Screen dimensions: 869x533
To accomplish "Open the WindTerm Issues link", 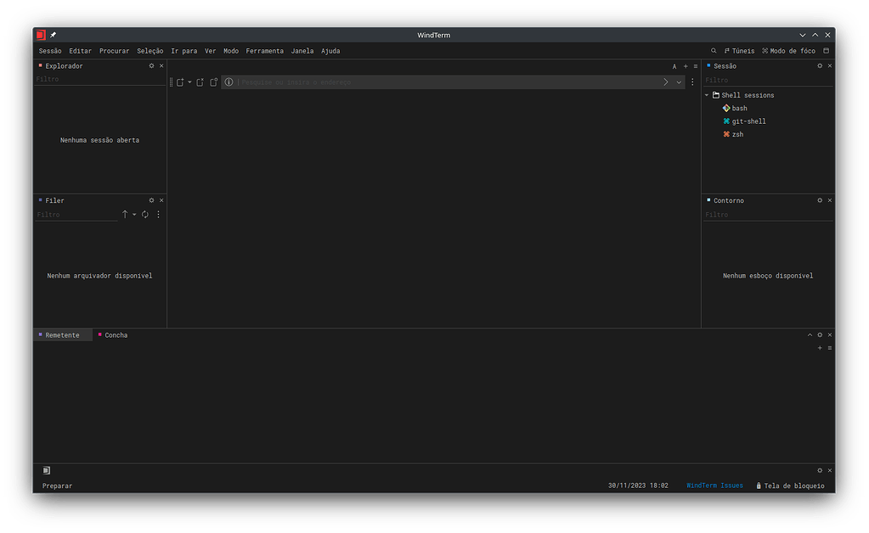I will tap(714, 485).
